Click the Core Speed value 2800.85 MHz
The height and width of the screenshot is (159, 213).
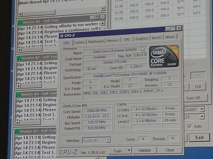(x=97, y=110)
